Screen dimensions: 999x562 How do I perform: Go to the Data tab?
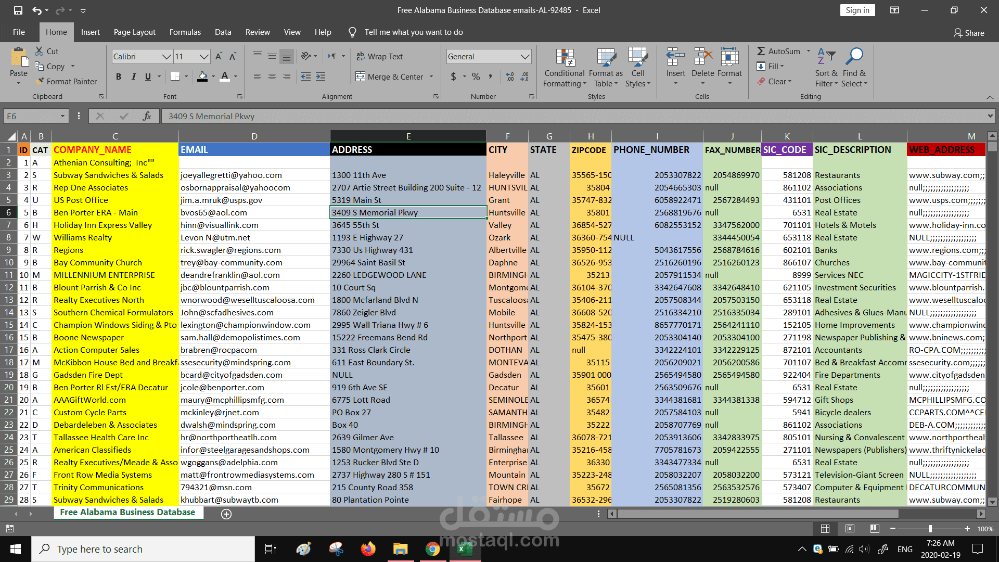click(x=223, y=32)
